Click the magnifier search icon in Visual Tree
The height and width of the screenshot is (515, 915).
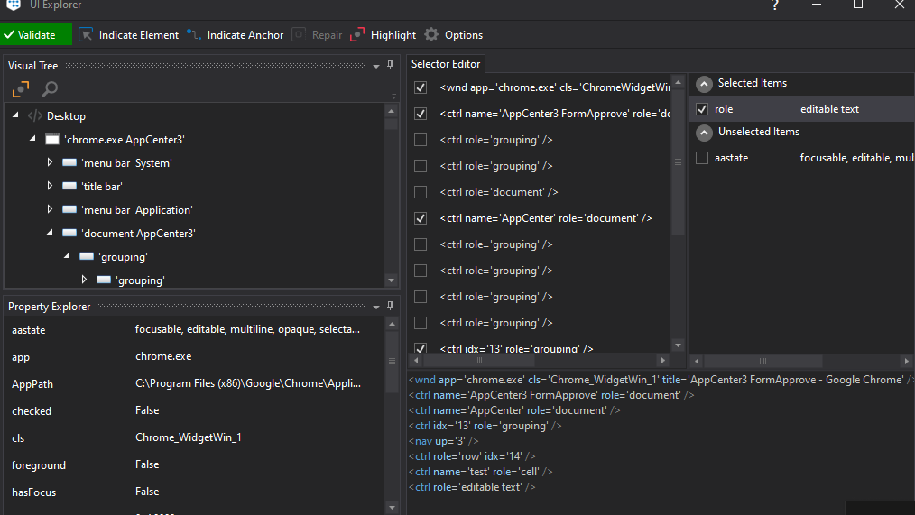tap(50, 89)
